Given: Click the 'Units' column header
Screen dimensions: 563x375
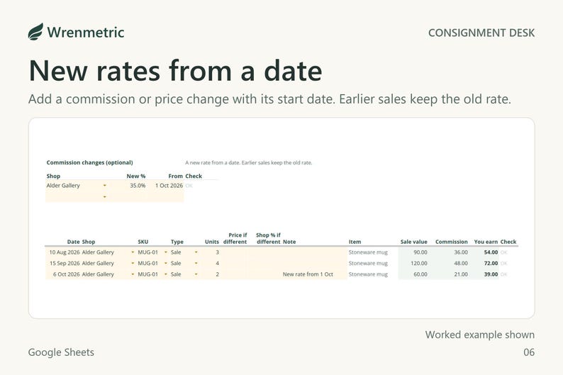Looking at the screenshot, I should [212, 242].
